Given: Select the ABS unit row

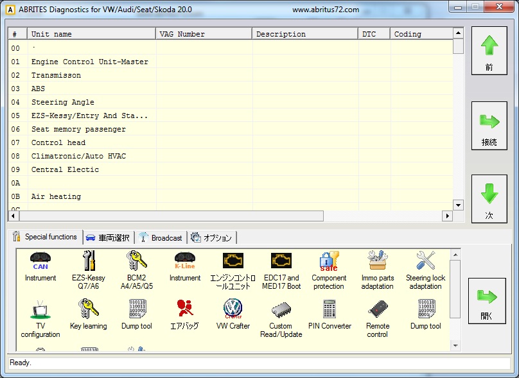Looking at the screenshot, I should tap(231, 89).
